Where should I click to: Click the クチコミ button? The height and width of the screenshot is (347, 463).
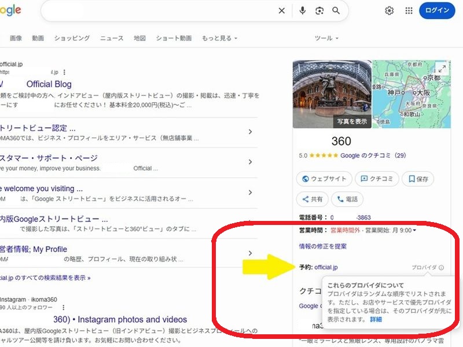377,179
